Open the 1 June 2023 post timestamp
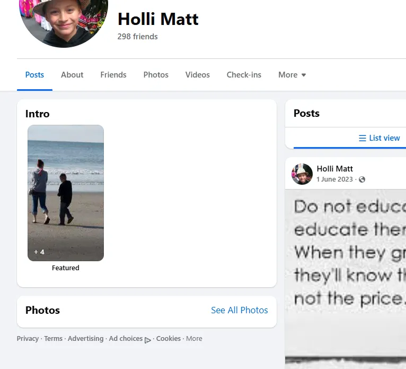This screenshot has height=369, width=406. click(334, 179)
